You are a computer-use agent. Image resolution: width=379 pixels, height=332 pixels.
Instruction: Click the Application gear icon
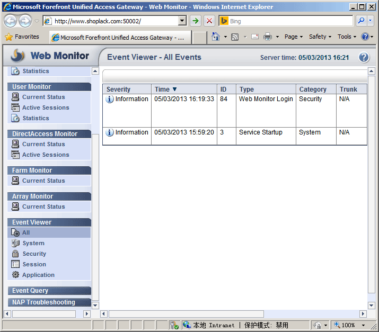pos(15,275)
